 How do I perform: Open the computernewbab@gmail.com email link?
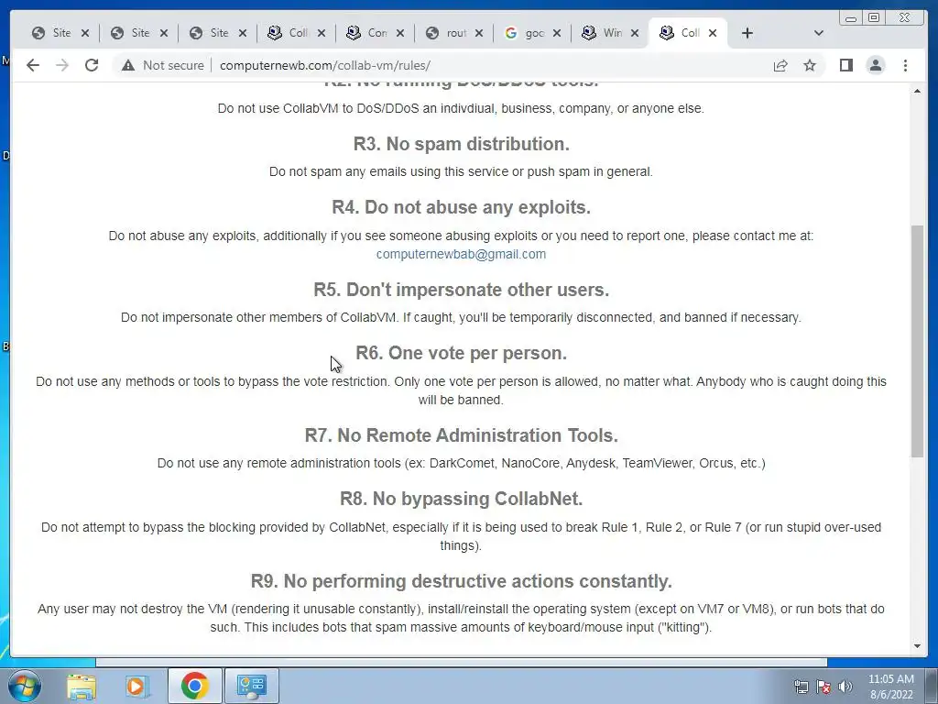461,254
